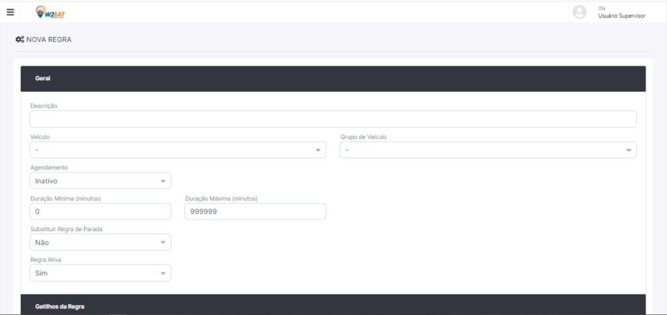Open the Usuário Supervisor account menu

pos(621,16)
